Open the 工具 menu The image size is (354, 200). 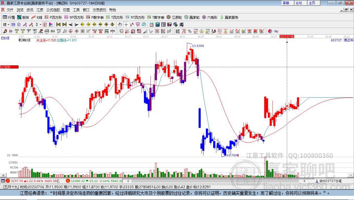pos(76,10)
